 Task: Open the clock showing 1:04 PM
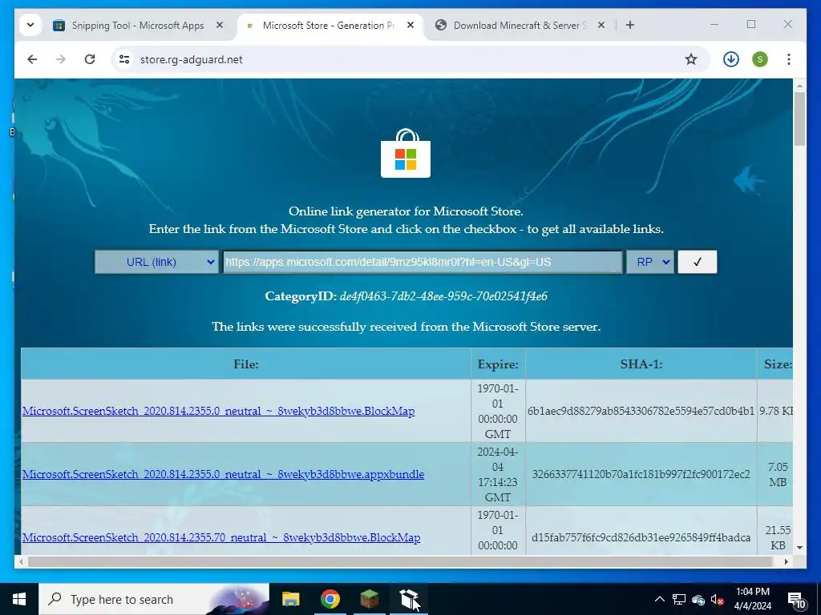tap(752, 599)
